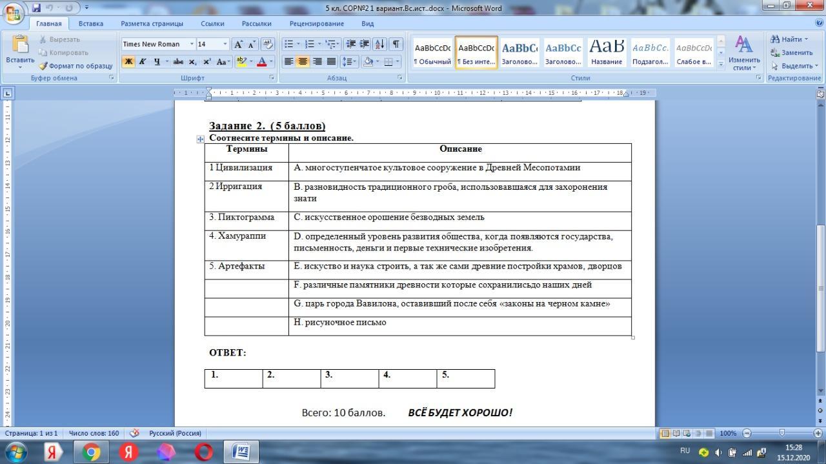Open the Ссылки tab
The image size is (826, 464).
point(212,23)
